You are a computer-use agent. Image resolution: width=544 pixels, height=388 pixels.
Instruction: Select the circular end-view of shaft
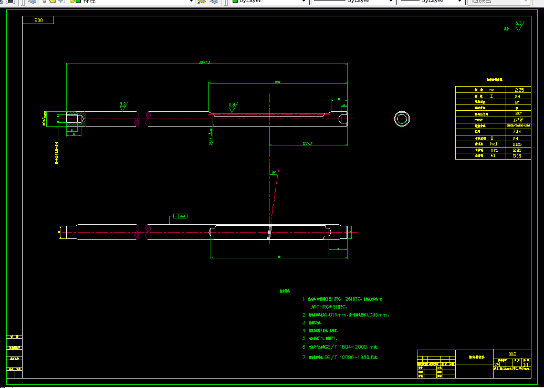point(402,119)
